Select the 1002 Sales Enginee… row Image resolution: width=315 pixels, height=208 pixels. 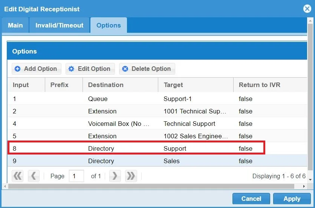click(x=157, y=136)
